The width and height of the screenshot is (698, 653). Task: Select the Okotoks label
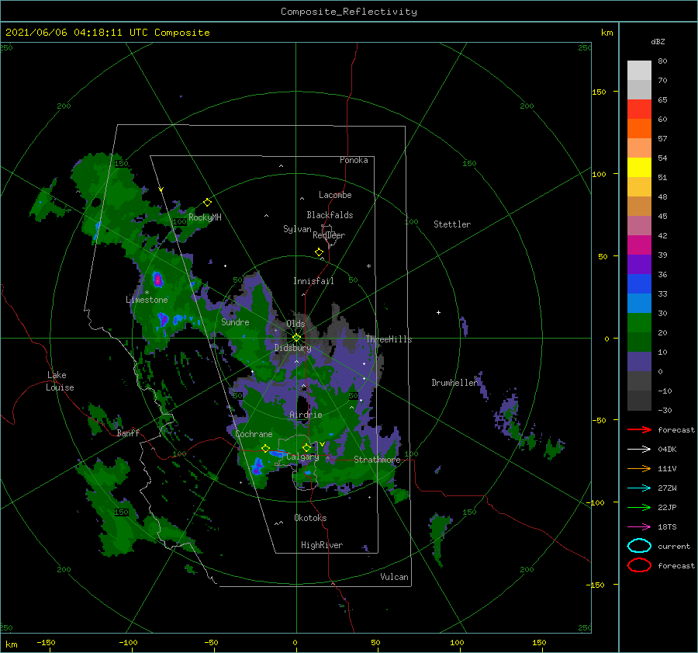click(310, 518)
